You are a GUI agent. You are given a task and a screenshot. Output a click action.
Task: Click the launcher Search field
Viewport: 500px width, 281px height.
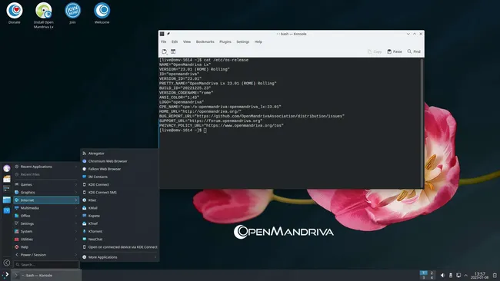(x=47, y=264)
